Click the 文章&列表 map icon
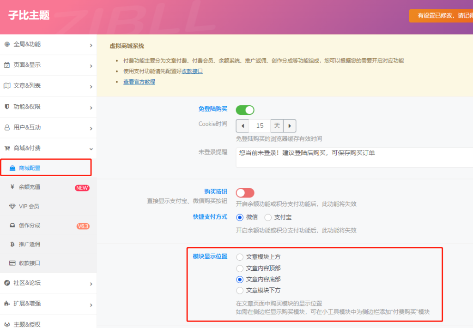Viewport: 473px width, 328px height. 7,85
